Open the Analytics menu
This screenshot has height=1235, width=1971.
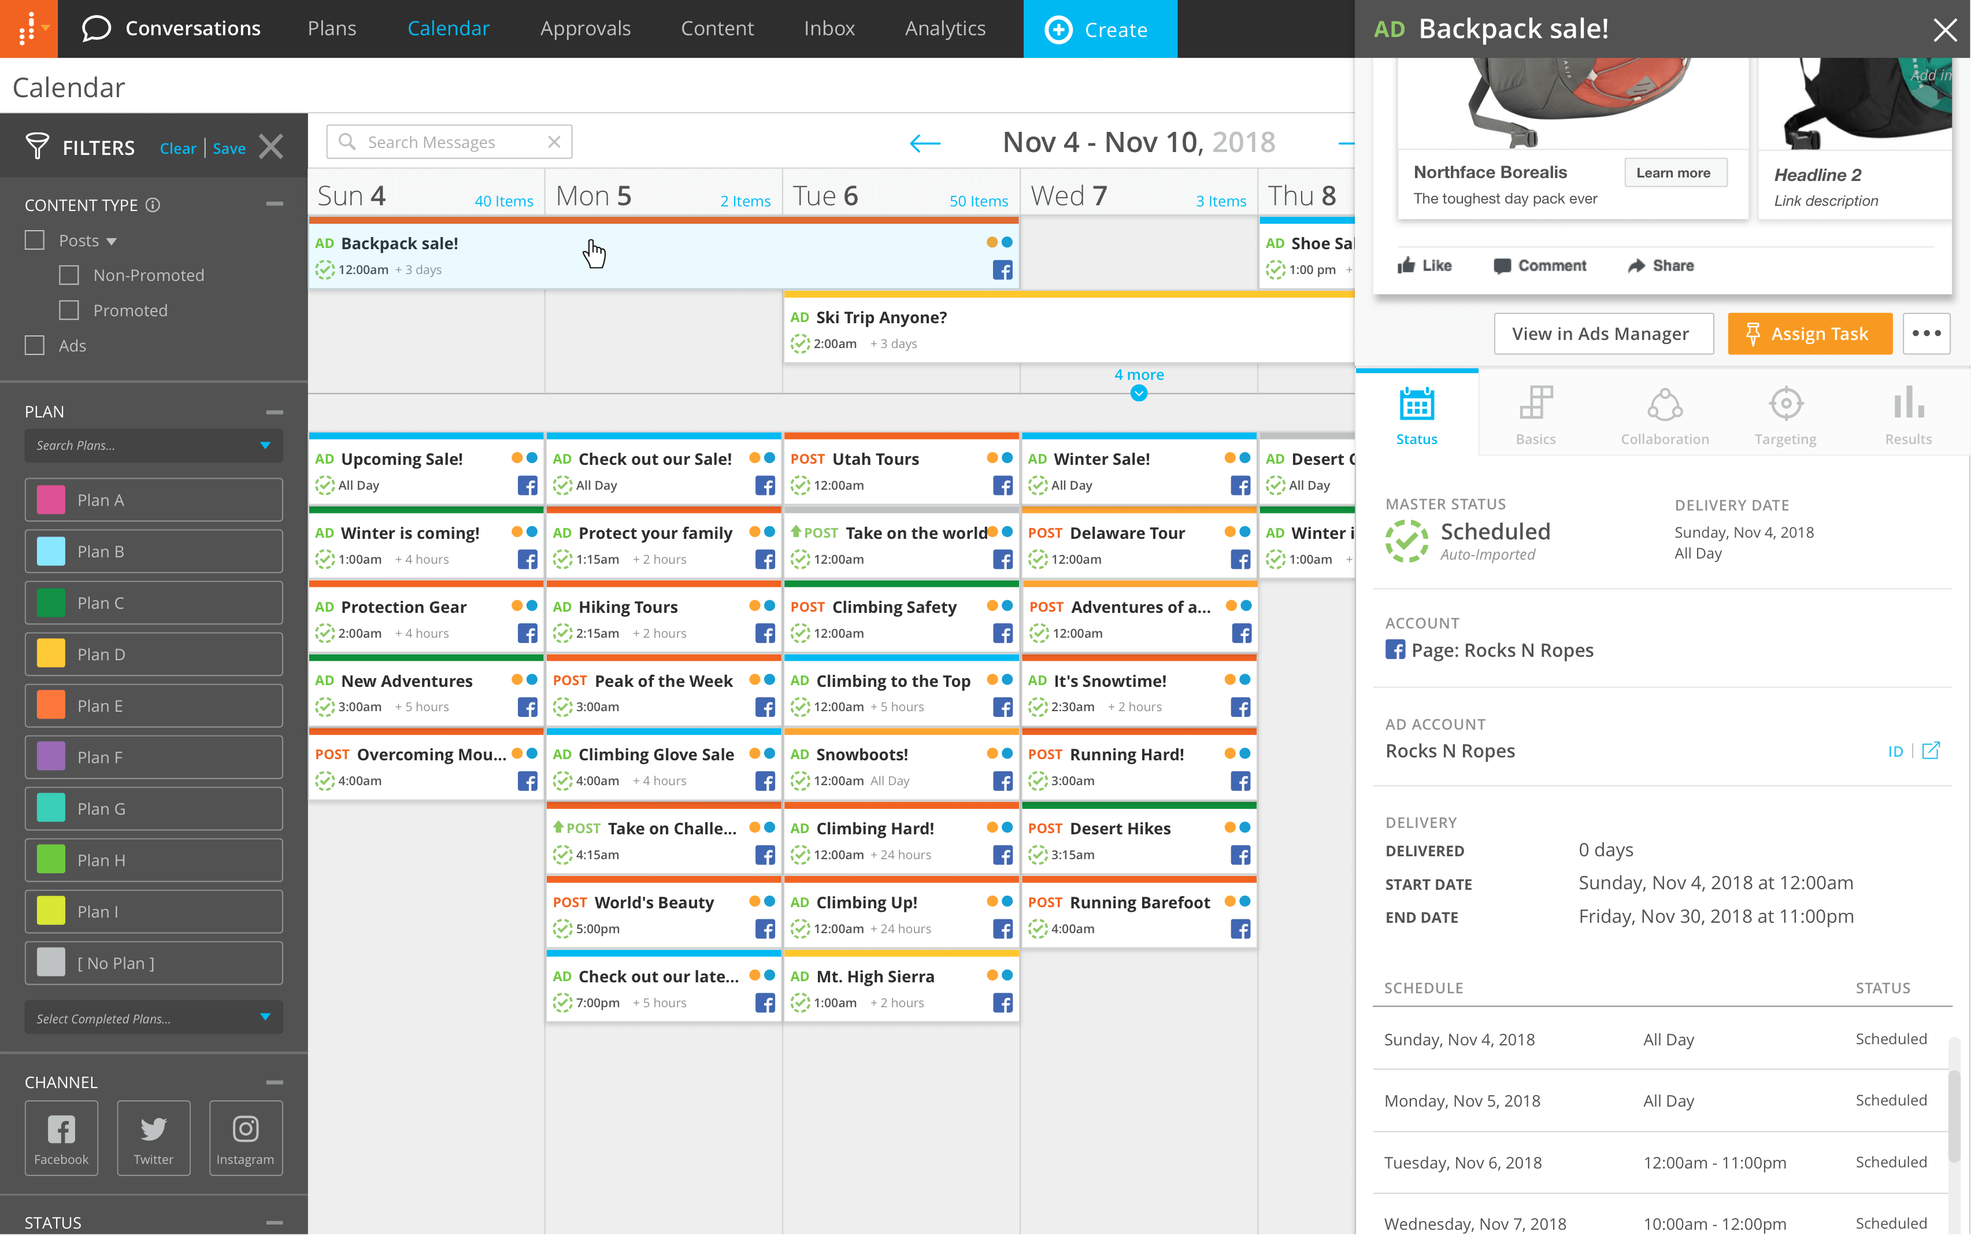pyautogui.click(x=944, y=28)
